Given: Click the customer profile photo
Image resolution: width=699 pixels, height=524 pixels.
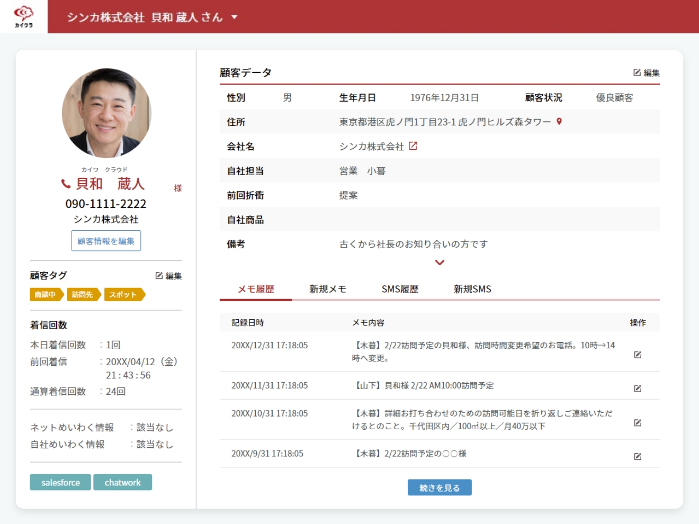Looking at the screenshot, I should 106,113.
